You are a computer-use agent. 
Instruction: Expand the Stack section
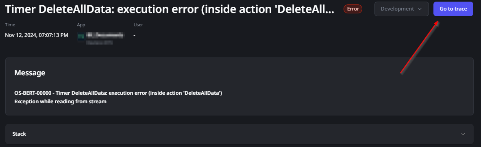[x=239, y=134]
